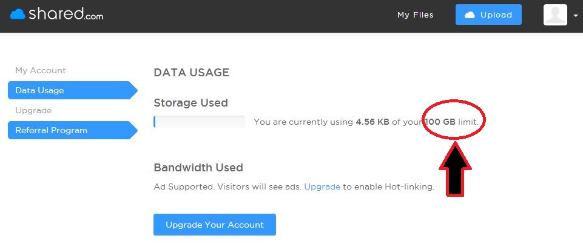Click the 100 GB storage limit text
This screenshot has height=244, width=583.
[x=440, y=122]
